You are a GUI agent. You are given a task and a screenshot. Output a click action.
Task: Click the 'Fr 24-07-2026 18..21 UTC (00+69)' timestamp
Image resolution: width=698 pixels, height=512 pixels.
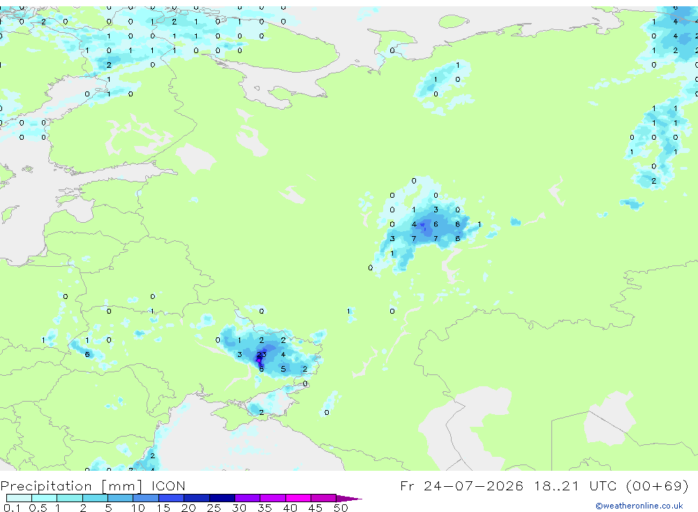click(x=544, y=485)
